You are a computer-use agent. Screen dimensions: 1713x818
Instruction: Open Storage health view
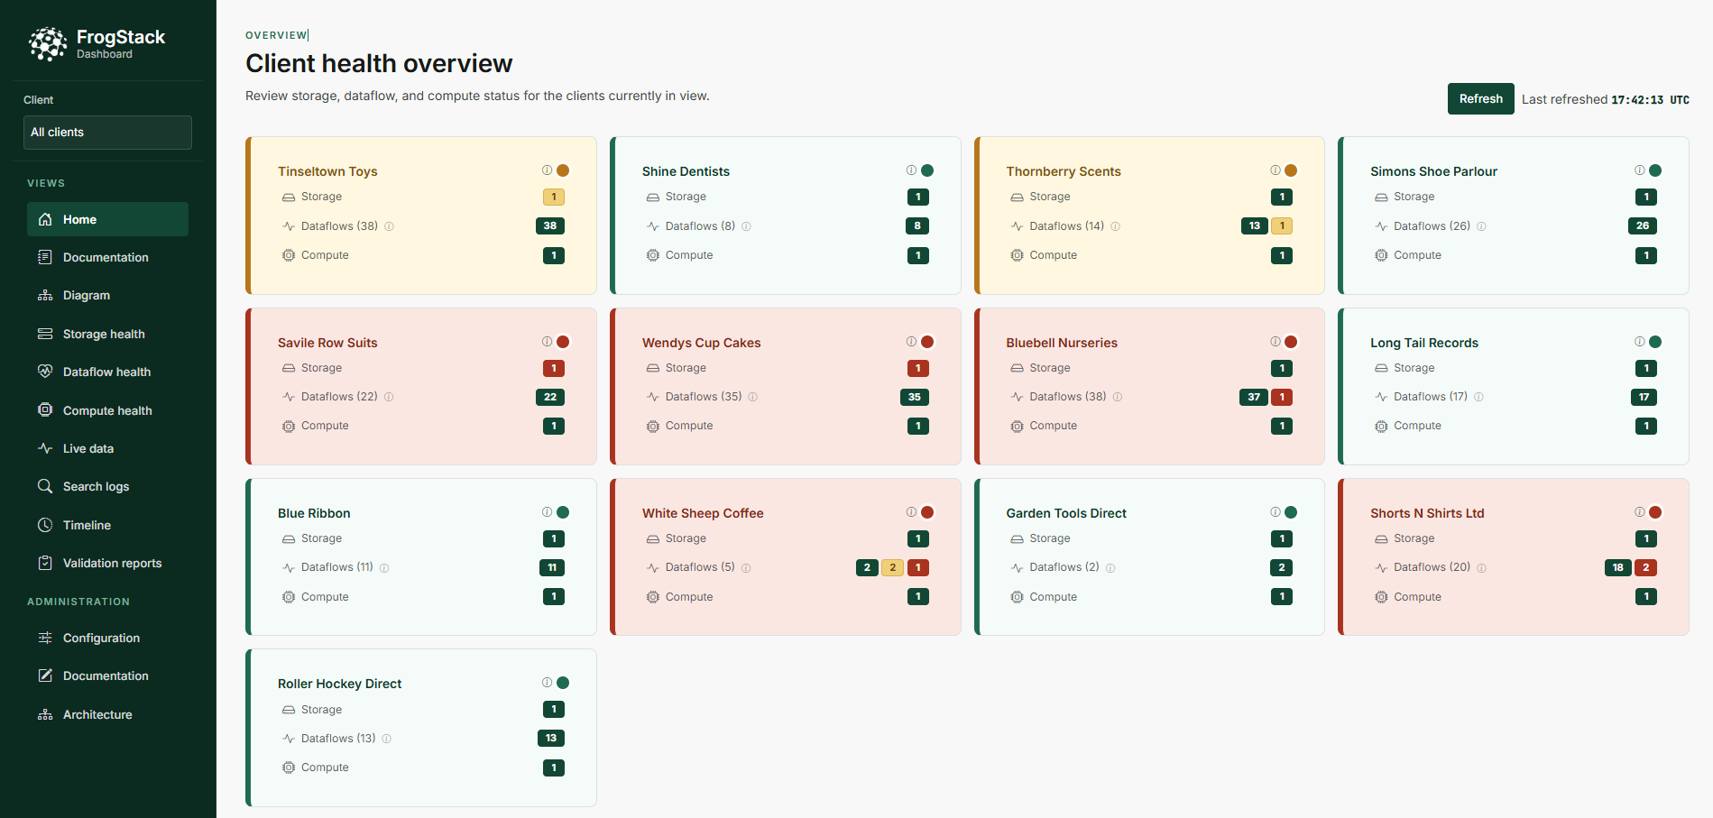tap(107, 334)
